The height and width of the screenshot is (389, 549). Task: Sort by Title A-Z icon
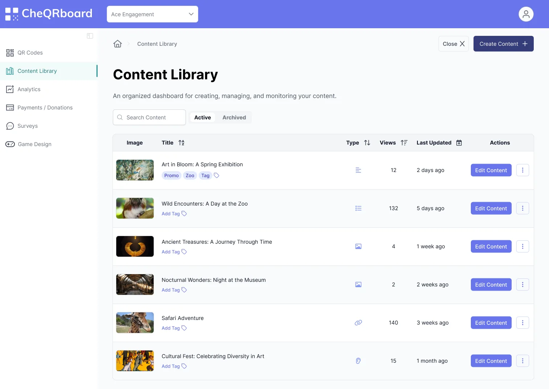click(x=181, y=143)
